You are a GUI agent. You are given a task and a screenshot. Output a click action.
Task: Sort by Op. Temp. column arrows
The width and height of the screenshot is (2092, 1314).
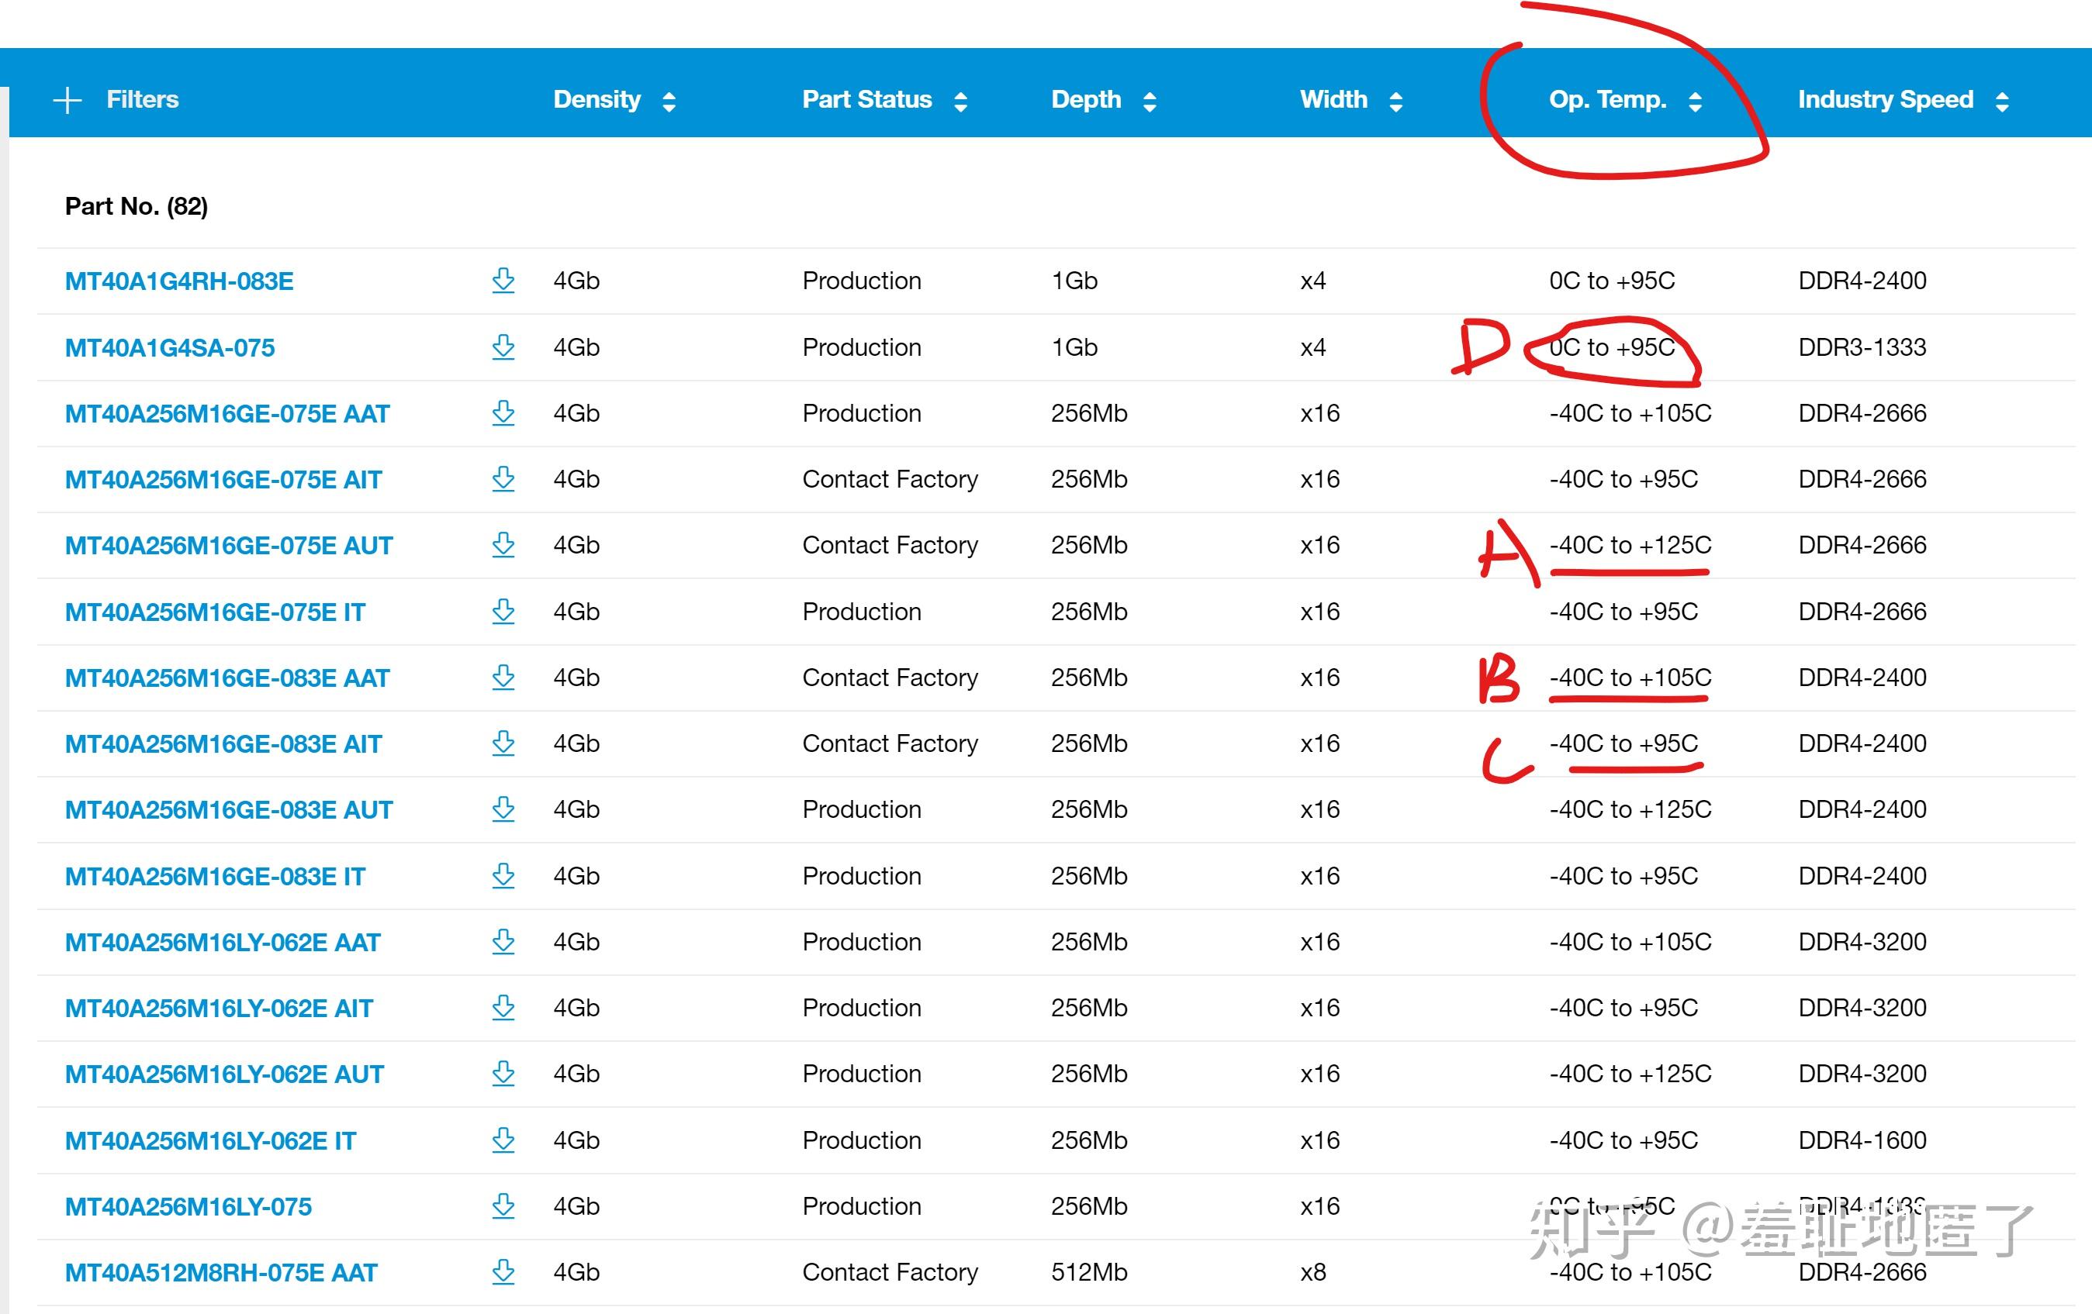[1694, 102]
